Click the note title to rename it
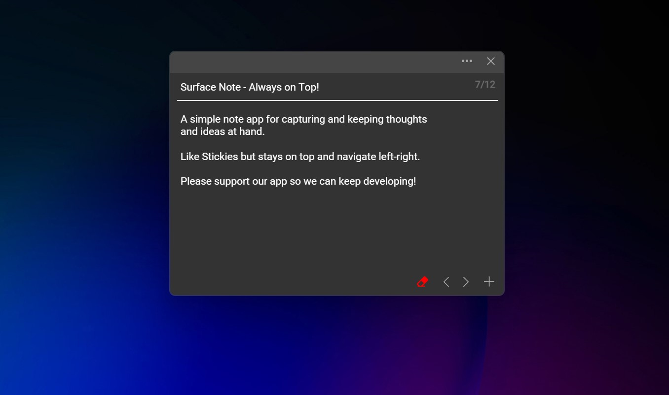Screen dimensions: 669x395 [x=250, y=87]
